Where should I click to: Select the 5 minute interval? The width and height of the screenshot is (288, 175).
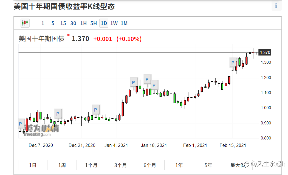(53, 23)
